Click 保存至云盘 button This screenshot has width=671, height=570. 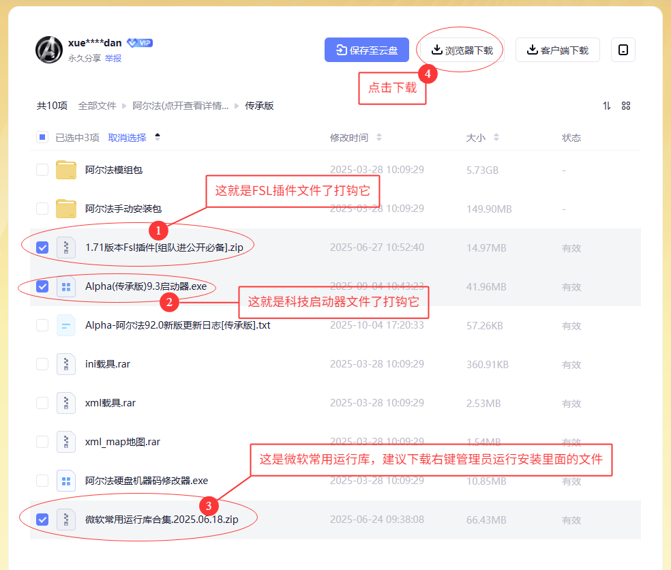click(367, 50)
